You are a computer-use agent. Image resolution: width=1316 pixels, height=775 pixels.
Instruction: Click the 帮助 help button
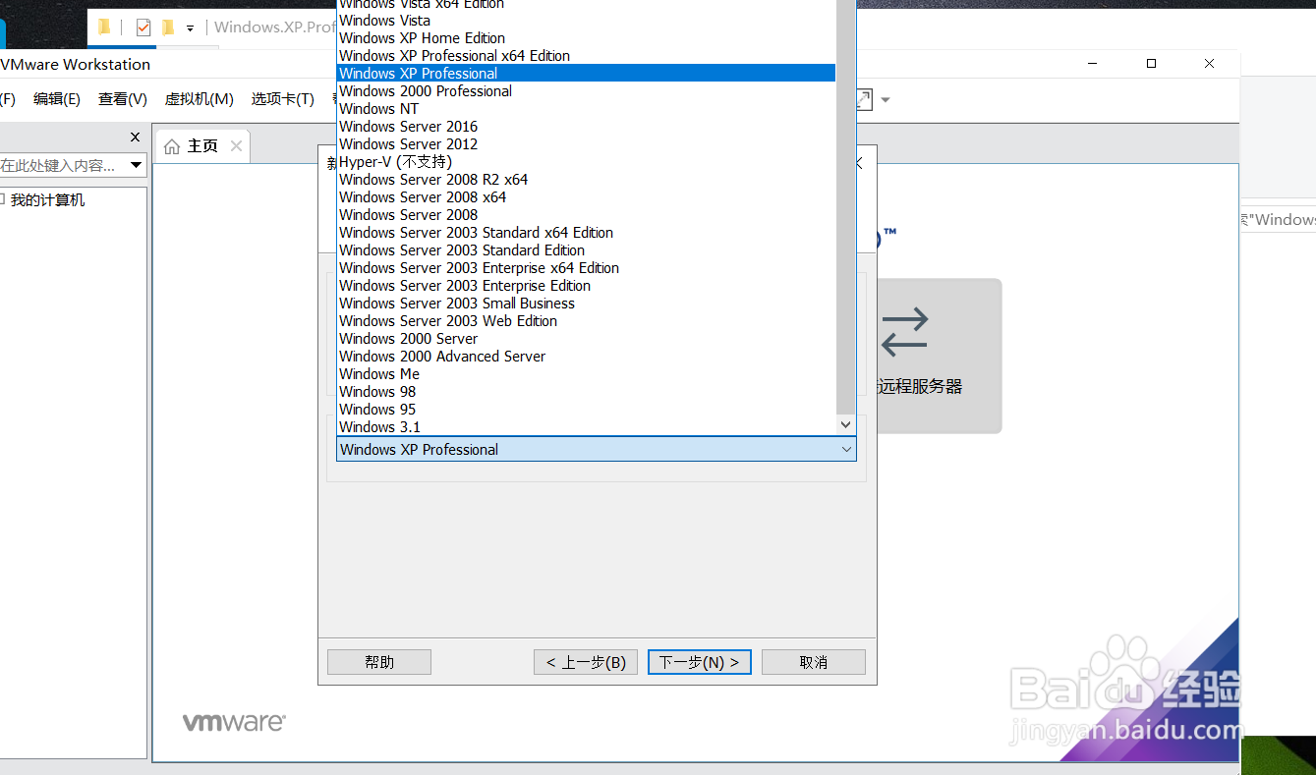pos(379,662)
